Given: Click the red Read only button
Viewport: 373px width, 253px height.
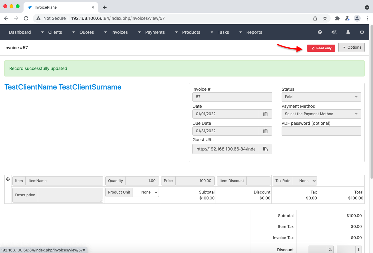Looking at the screenshot, I should point(321,48).
